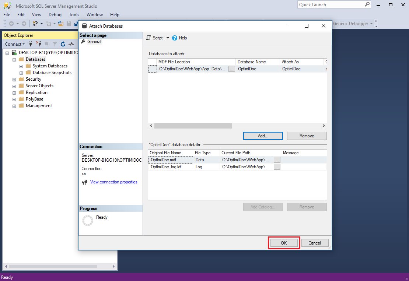Open the Debug menu

click(x=55, y=15)
